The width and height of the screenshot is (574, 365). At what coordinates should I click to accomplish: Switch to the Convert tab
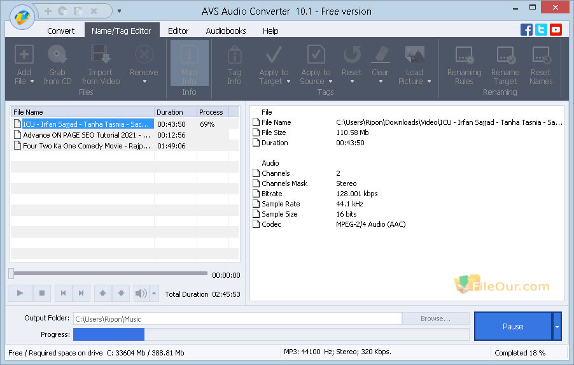coord(60,31)
